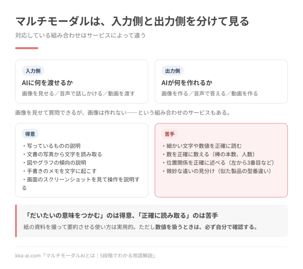
Task: Click the title マルチモーダルは、入力側と出力側を分けて見る
Action: 132,21
